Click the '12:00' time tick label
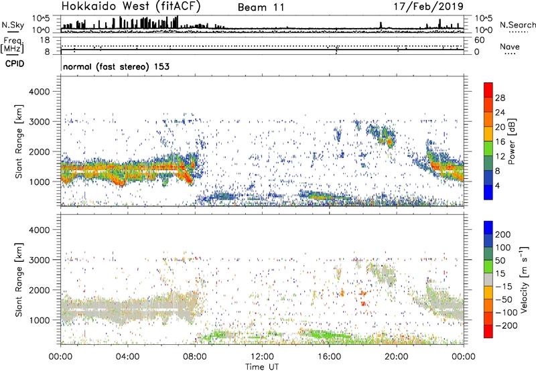This screenshot has width=536, height=371. (x=262, y=357)
